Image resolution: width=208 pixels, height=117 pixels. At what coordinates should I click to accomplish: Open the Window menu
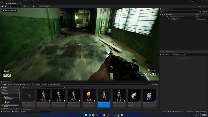[x=15, y=1]
